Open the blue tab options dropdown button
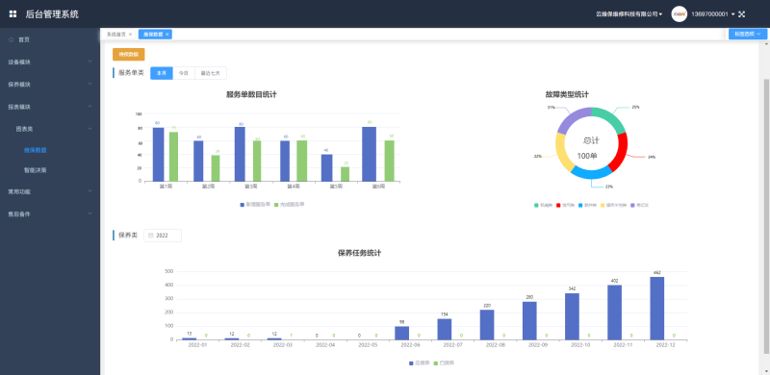The image size is (770, 375). [x=748, y=34]
